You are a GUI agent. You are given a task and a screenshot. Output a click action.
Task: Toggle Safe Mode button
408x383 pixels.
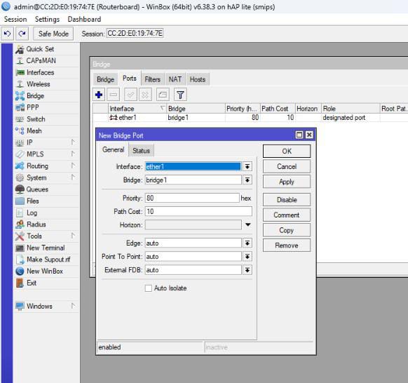pyautogui.click(x=53, y=34)
